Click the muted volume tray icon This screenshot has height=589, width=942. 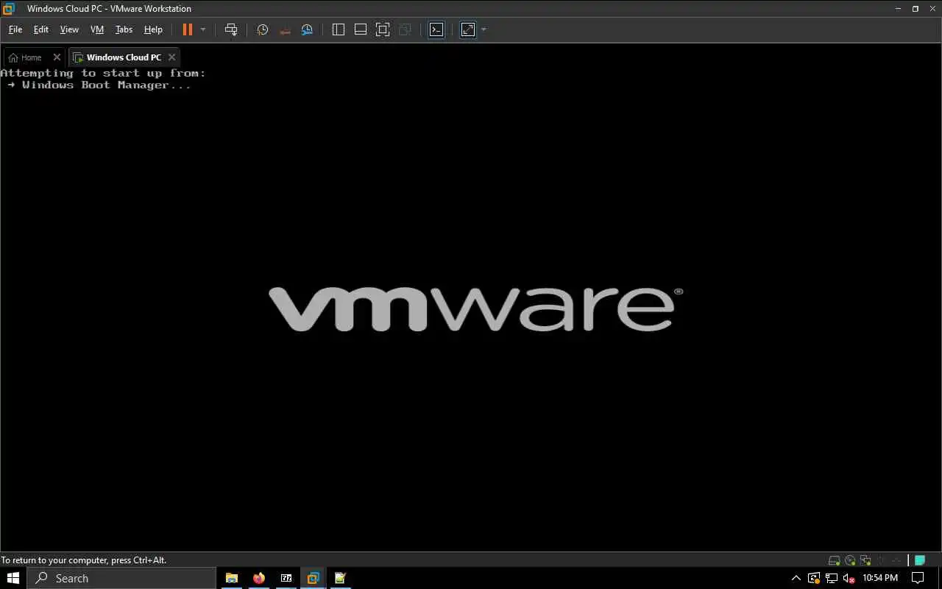click(849, 578)
